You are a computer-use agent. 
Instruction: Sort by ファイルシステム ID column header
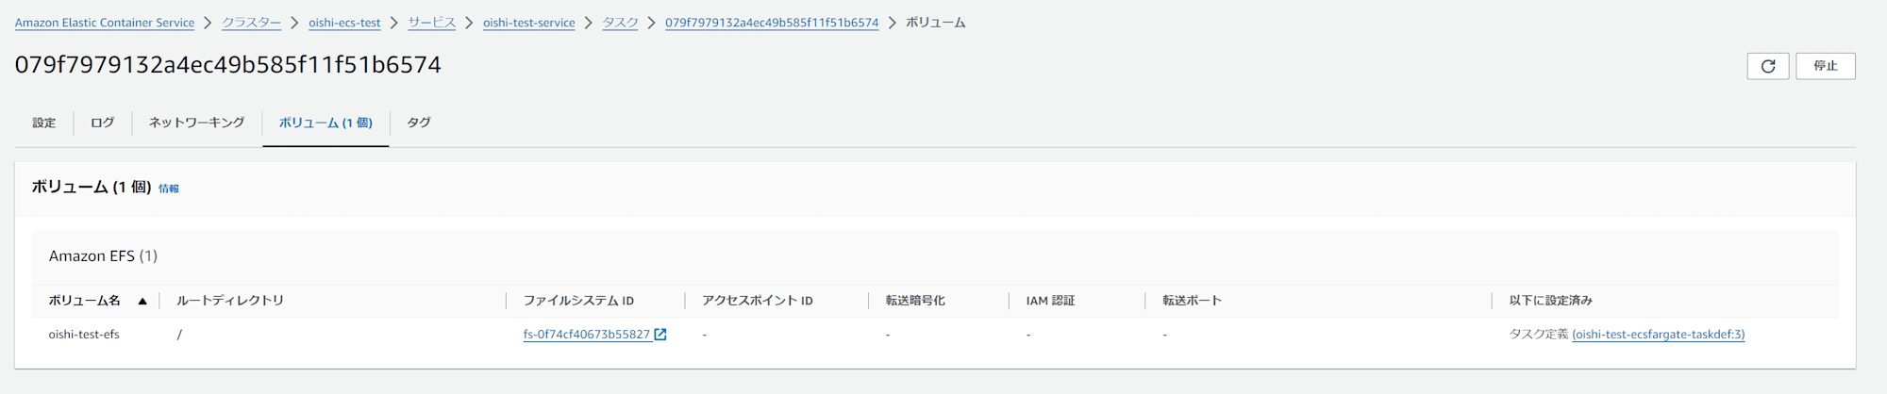point(578,301)
